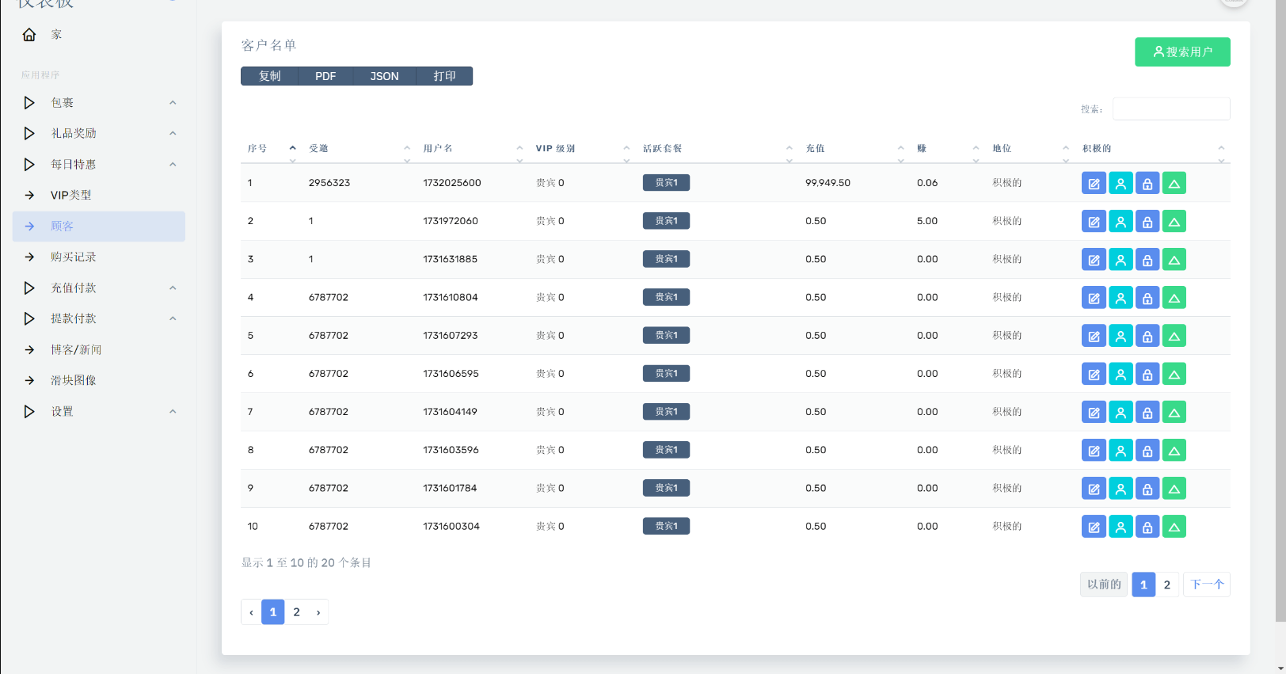This screenshot has height=674, width=1286.
Task: Open VIP类型 page from sidebar
Action: (71, 196)
